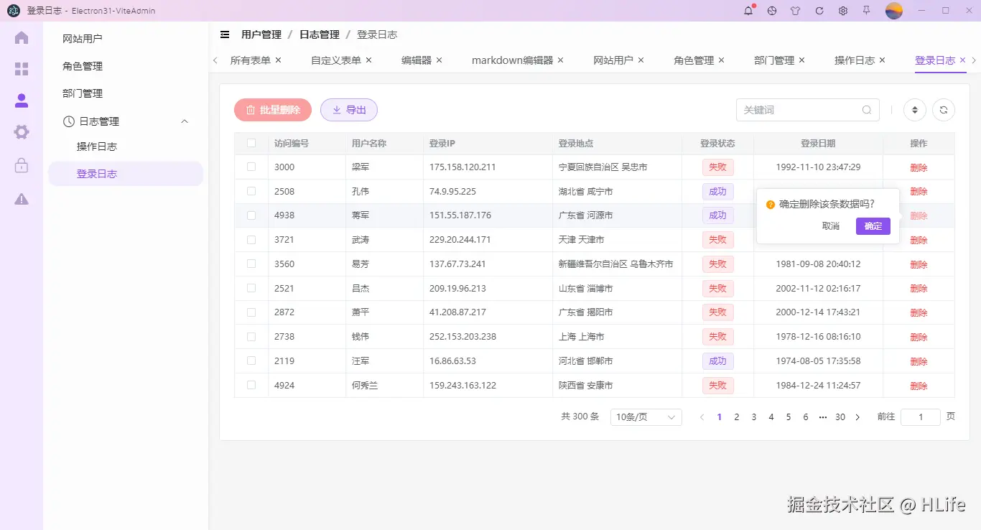The height and width of the screenshot is (530, 981).
Task: Open the sidebar gear icon
Action: pyautogui.click(x=22, y=132)
